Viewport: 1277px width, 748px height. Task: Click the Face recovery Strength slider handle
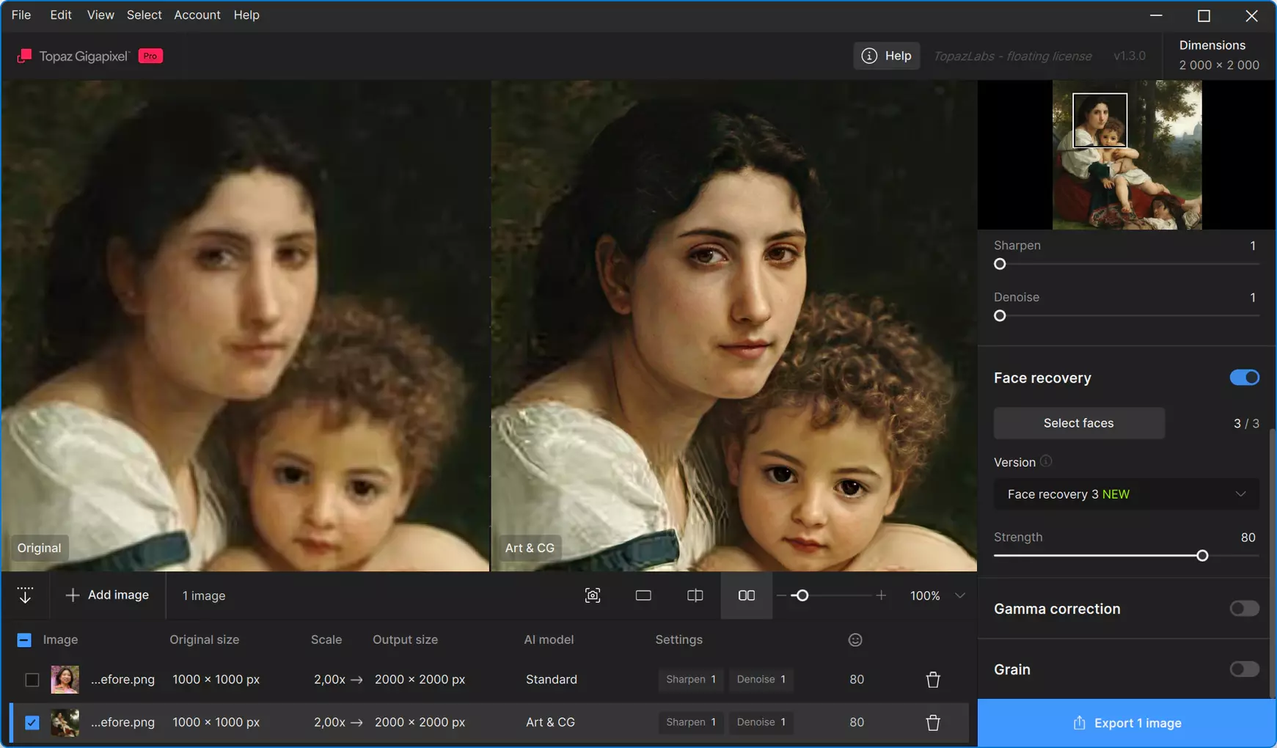click(1202, 556)
